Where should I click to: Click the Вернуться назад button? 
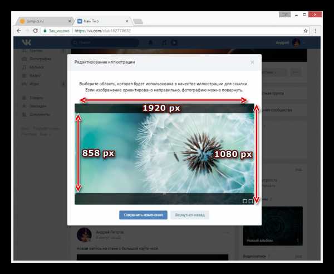190,215
